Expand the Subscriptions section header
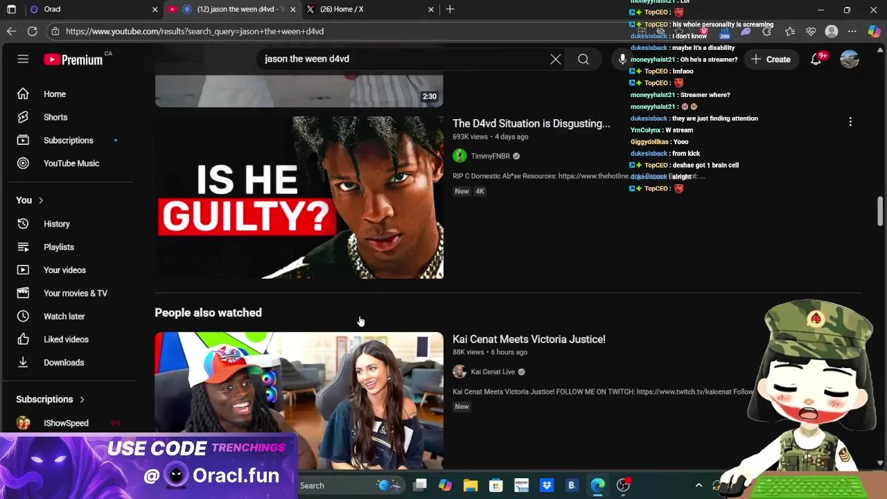 (x=50, y=399)
